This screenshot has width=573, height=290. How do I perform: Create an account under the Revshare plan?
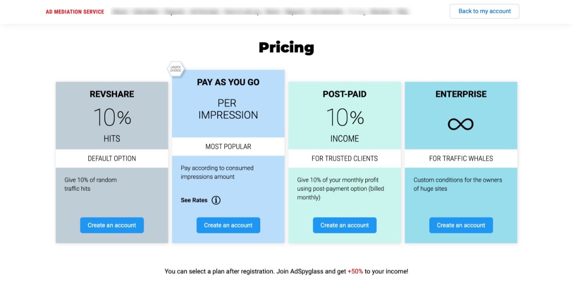pos(112,225)
